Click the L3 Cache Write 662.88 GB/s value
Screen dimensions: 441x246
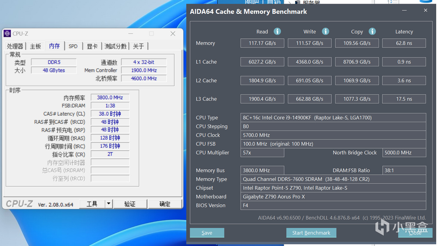[310, 99]
